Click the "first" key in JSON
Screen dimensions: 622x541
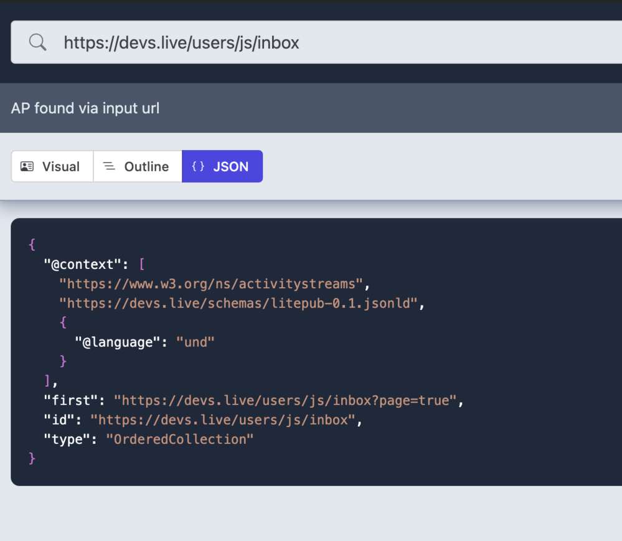(x=70, y=400)
